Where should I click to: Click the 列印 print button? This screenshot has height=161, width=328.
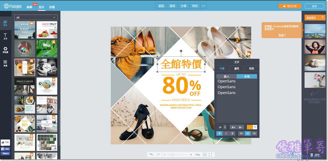click(x=195, y=6)
